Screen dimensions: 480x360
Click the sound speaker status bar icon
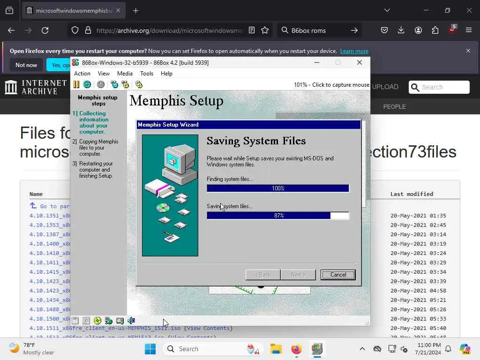131,321
